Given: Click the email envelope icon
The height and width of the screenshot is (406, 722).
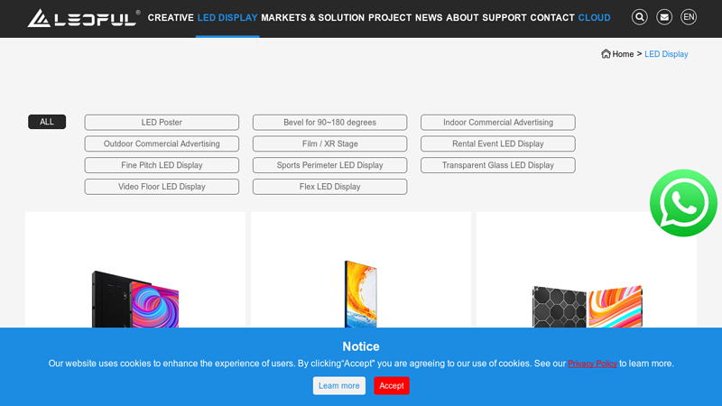Looking at the screenshot, I should coord(664,17).
